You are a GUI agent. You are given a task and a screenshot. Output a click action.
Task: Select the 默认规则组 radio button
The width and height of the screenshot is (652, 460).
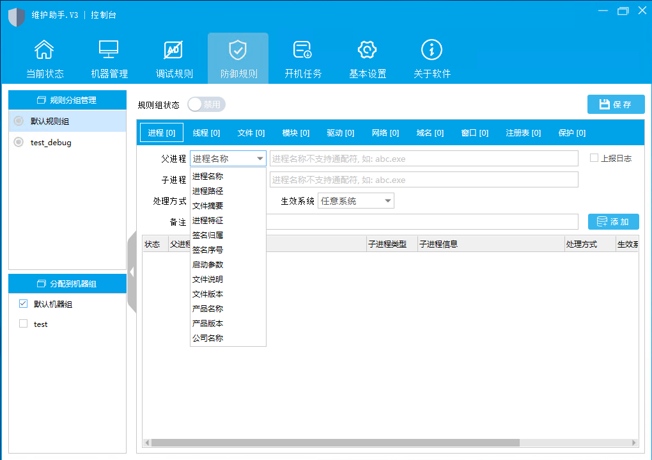tap(19, 121)
